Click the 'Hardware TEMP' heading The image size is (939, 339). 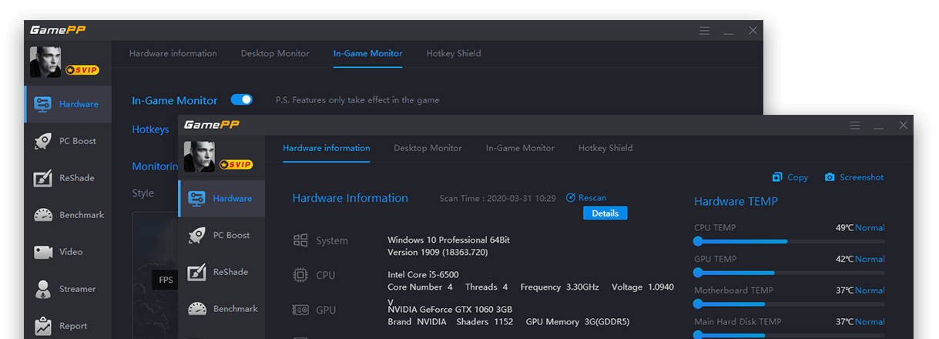click(x=736, y=202)
